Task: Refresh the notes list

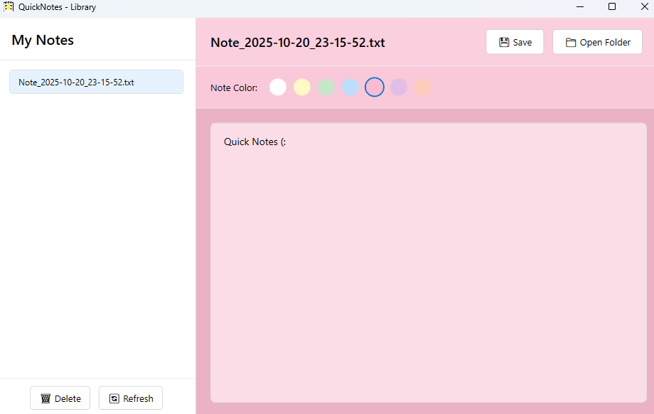Action: click(x=130, y=398)
